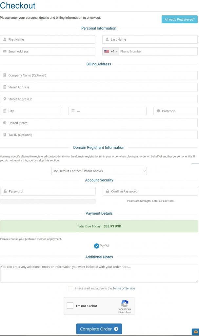Click the globe icon beside United States
Viewport: 199px width, 336px height.
click(x=5, y=123)
